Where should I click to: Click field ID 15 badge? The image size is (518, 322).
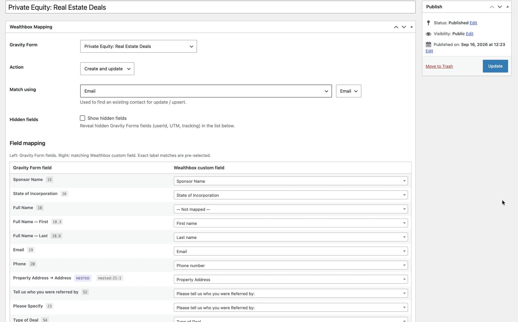pyautogui.click(x=49, y=180)
